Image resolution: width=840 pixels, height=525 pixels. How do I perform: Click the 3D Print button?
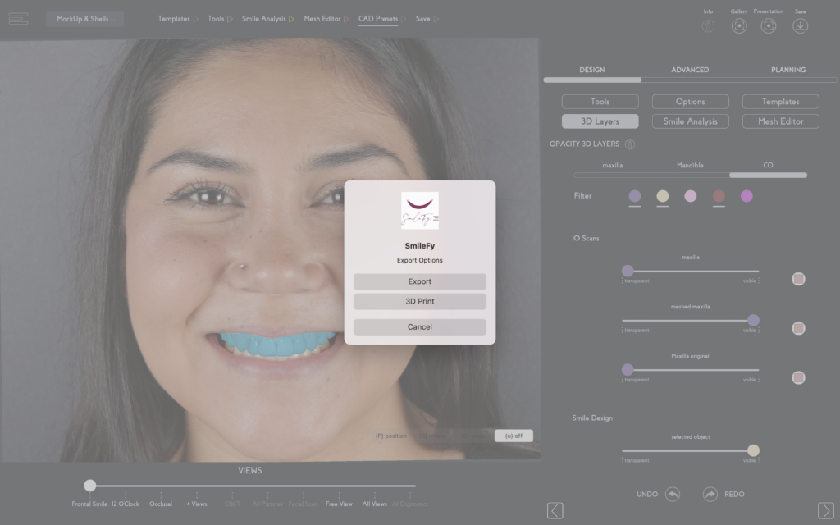[x=419, y=302]
